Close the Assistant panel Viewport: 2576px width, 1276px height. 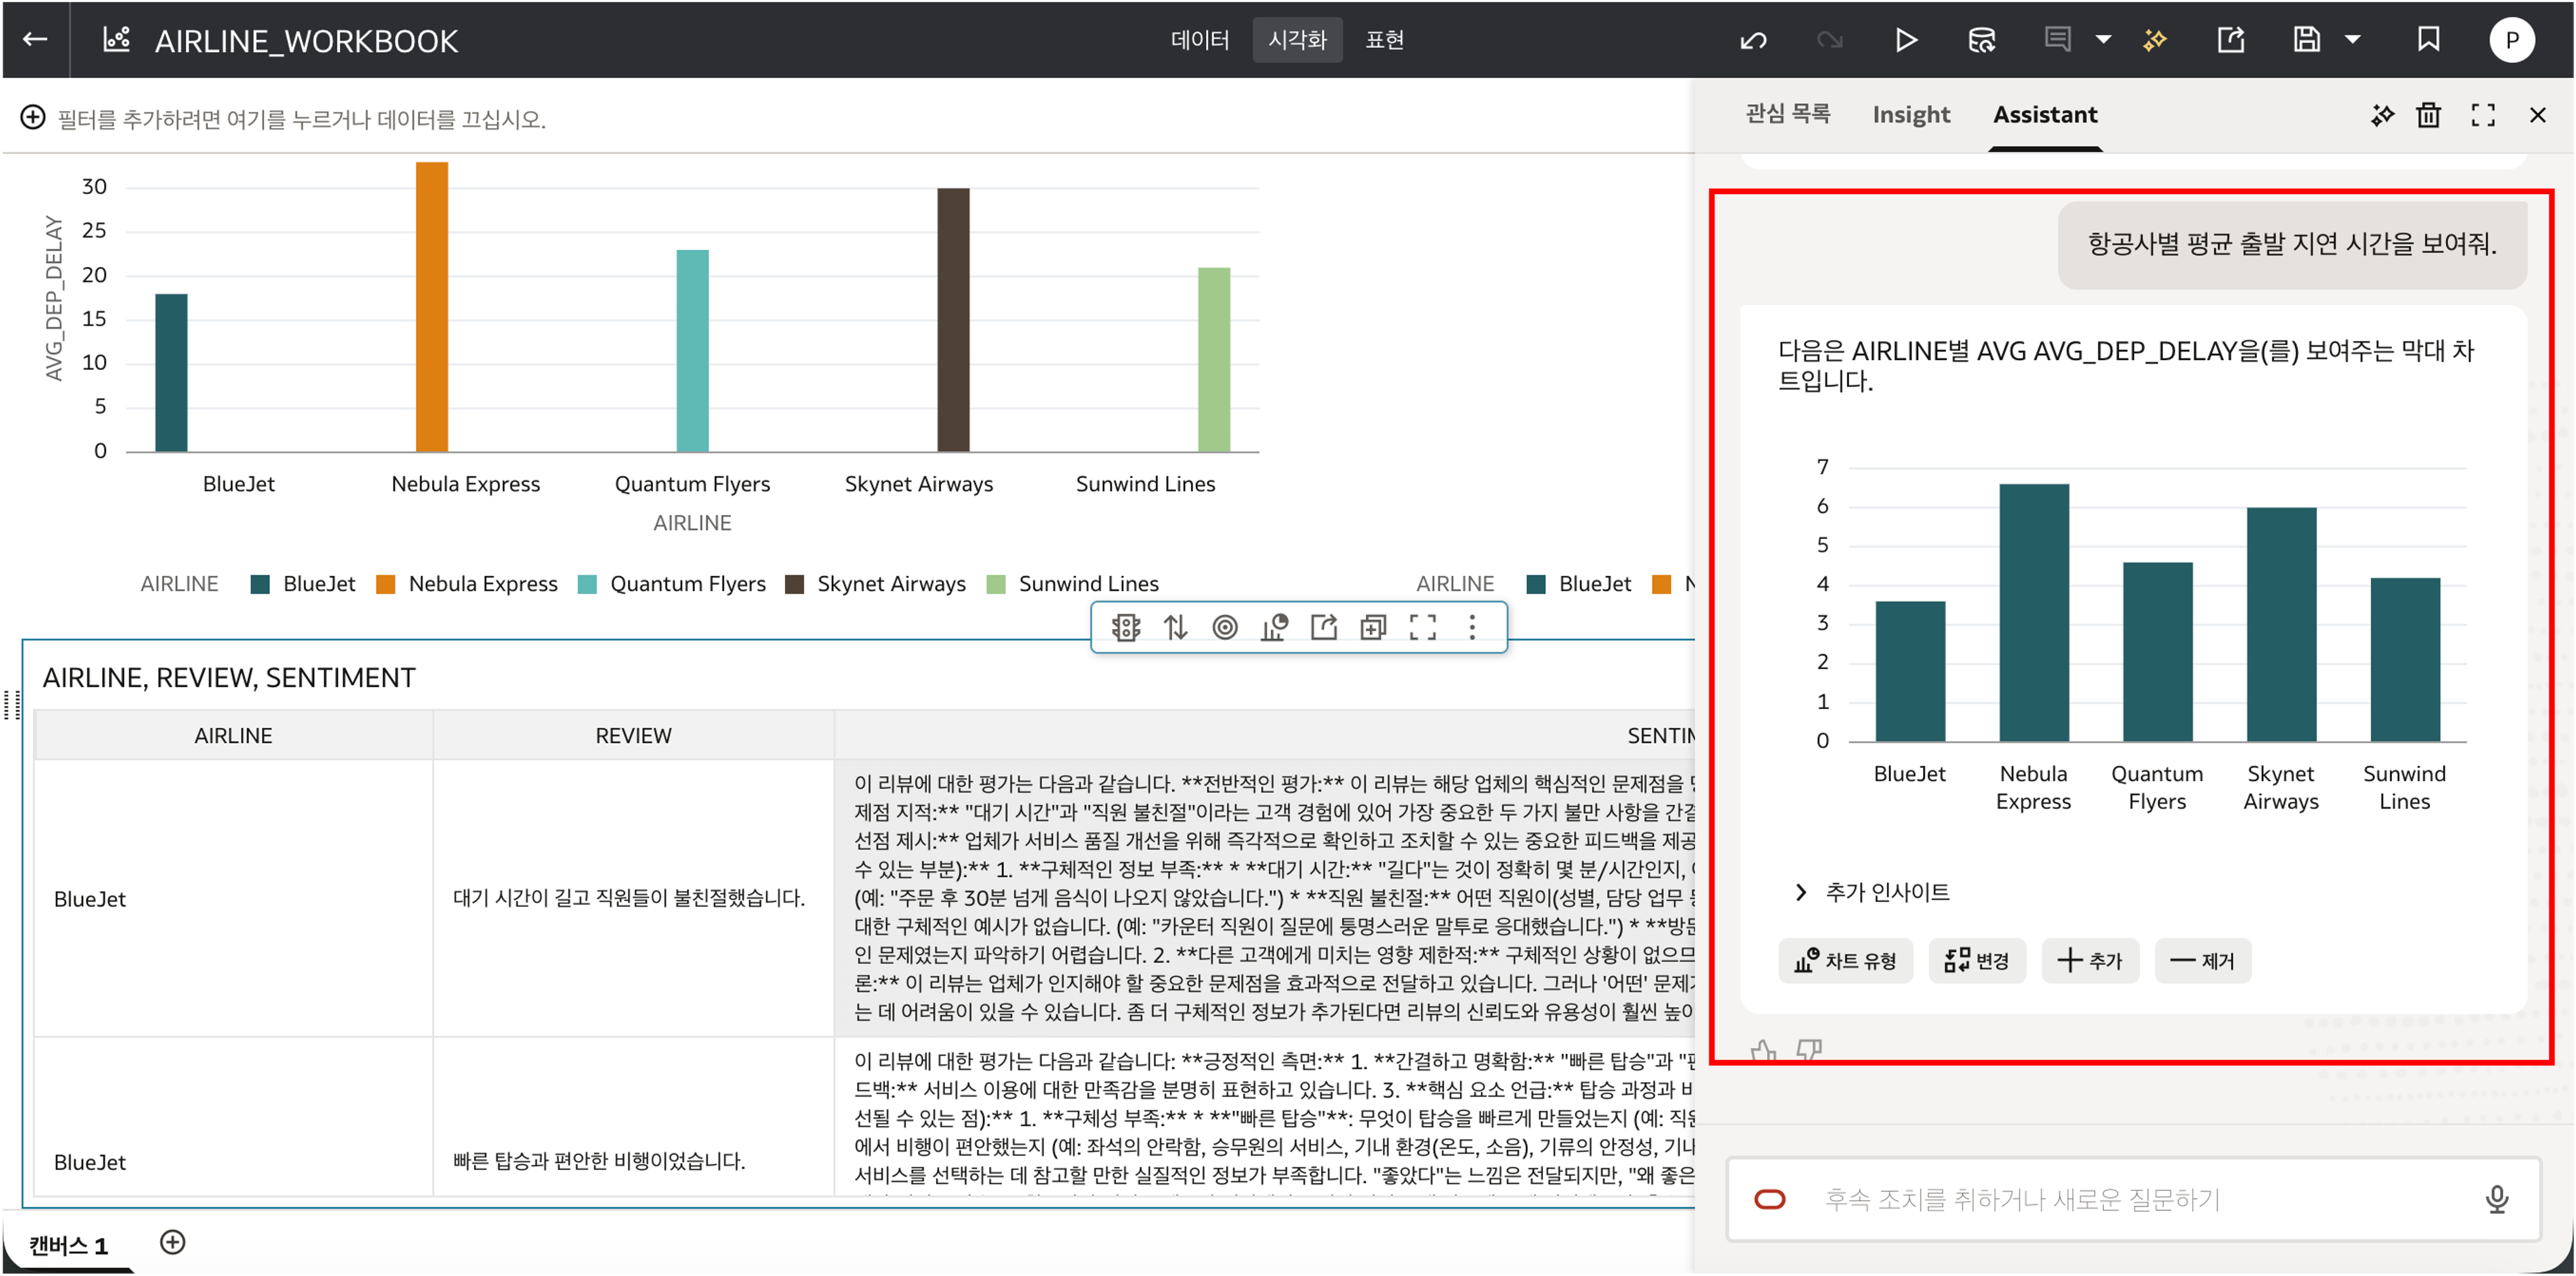[2537, 115]
